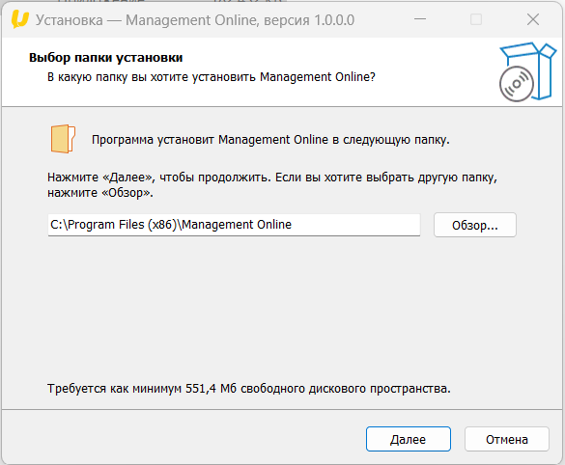The image size is (565, 465).
Task: Click the «Программа установит Management Online» message
Action: [270, 140]
